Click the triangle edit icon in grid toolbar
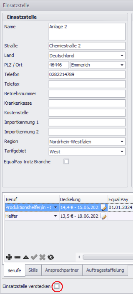The height and width of the screenshot is (294, 133). pos(26,257)
